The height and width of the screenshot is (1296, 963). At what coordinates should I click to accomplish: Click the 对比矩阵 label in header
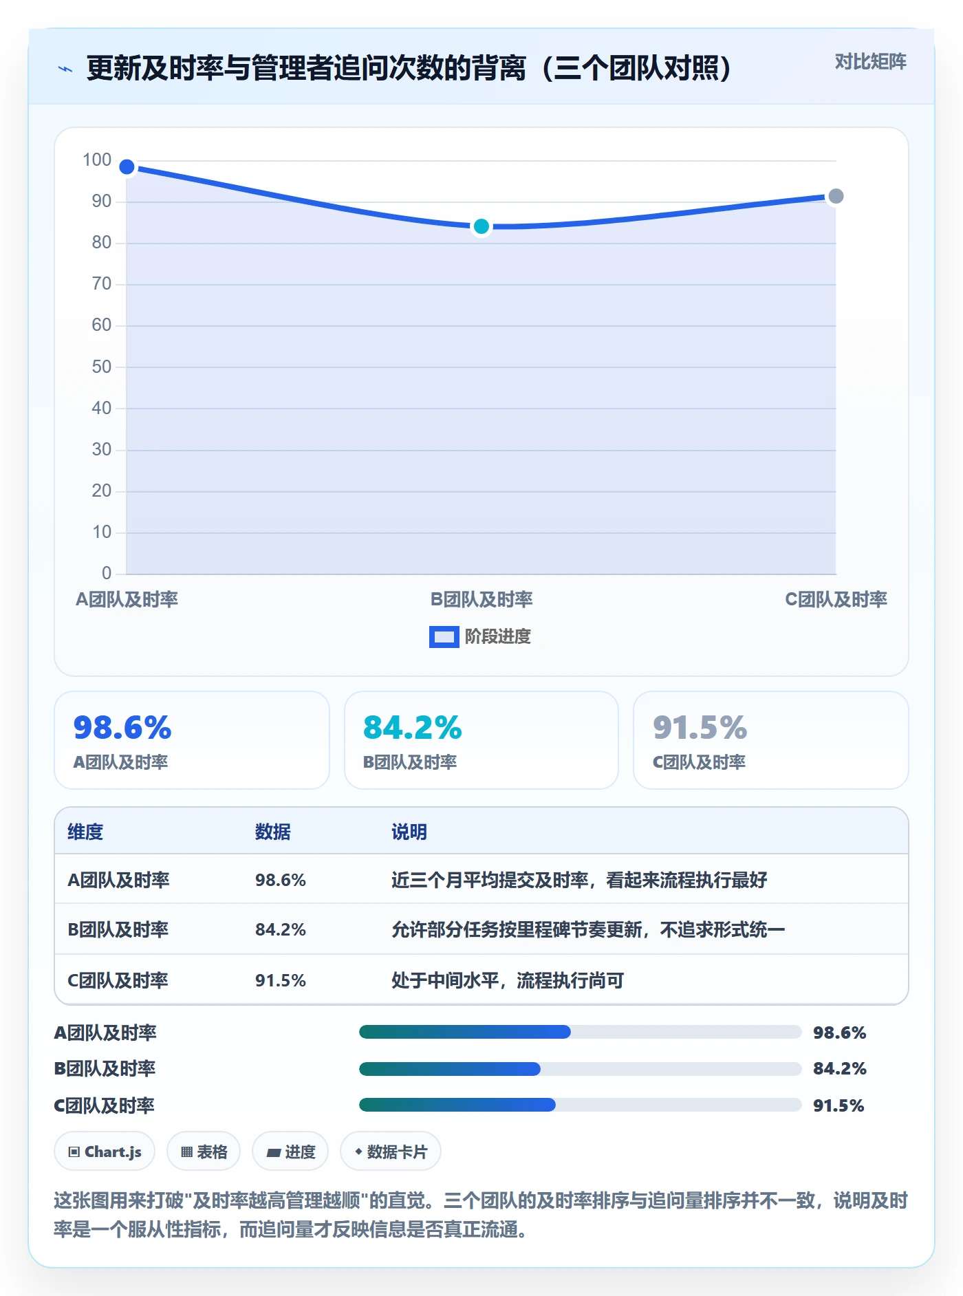click(x=870, y=62)
